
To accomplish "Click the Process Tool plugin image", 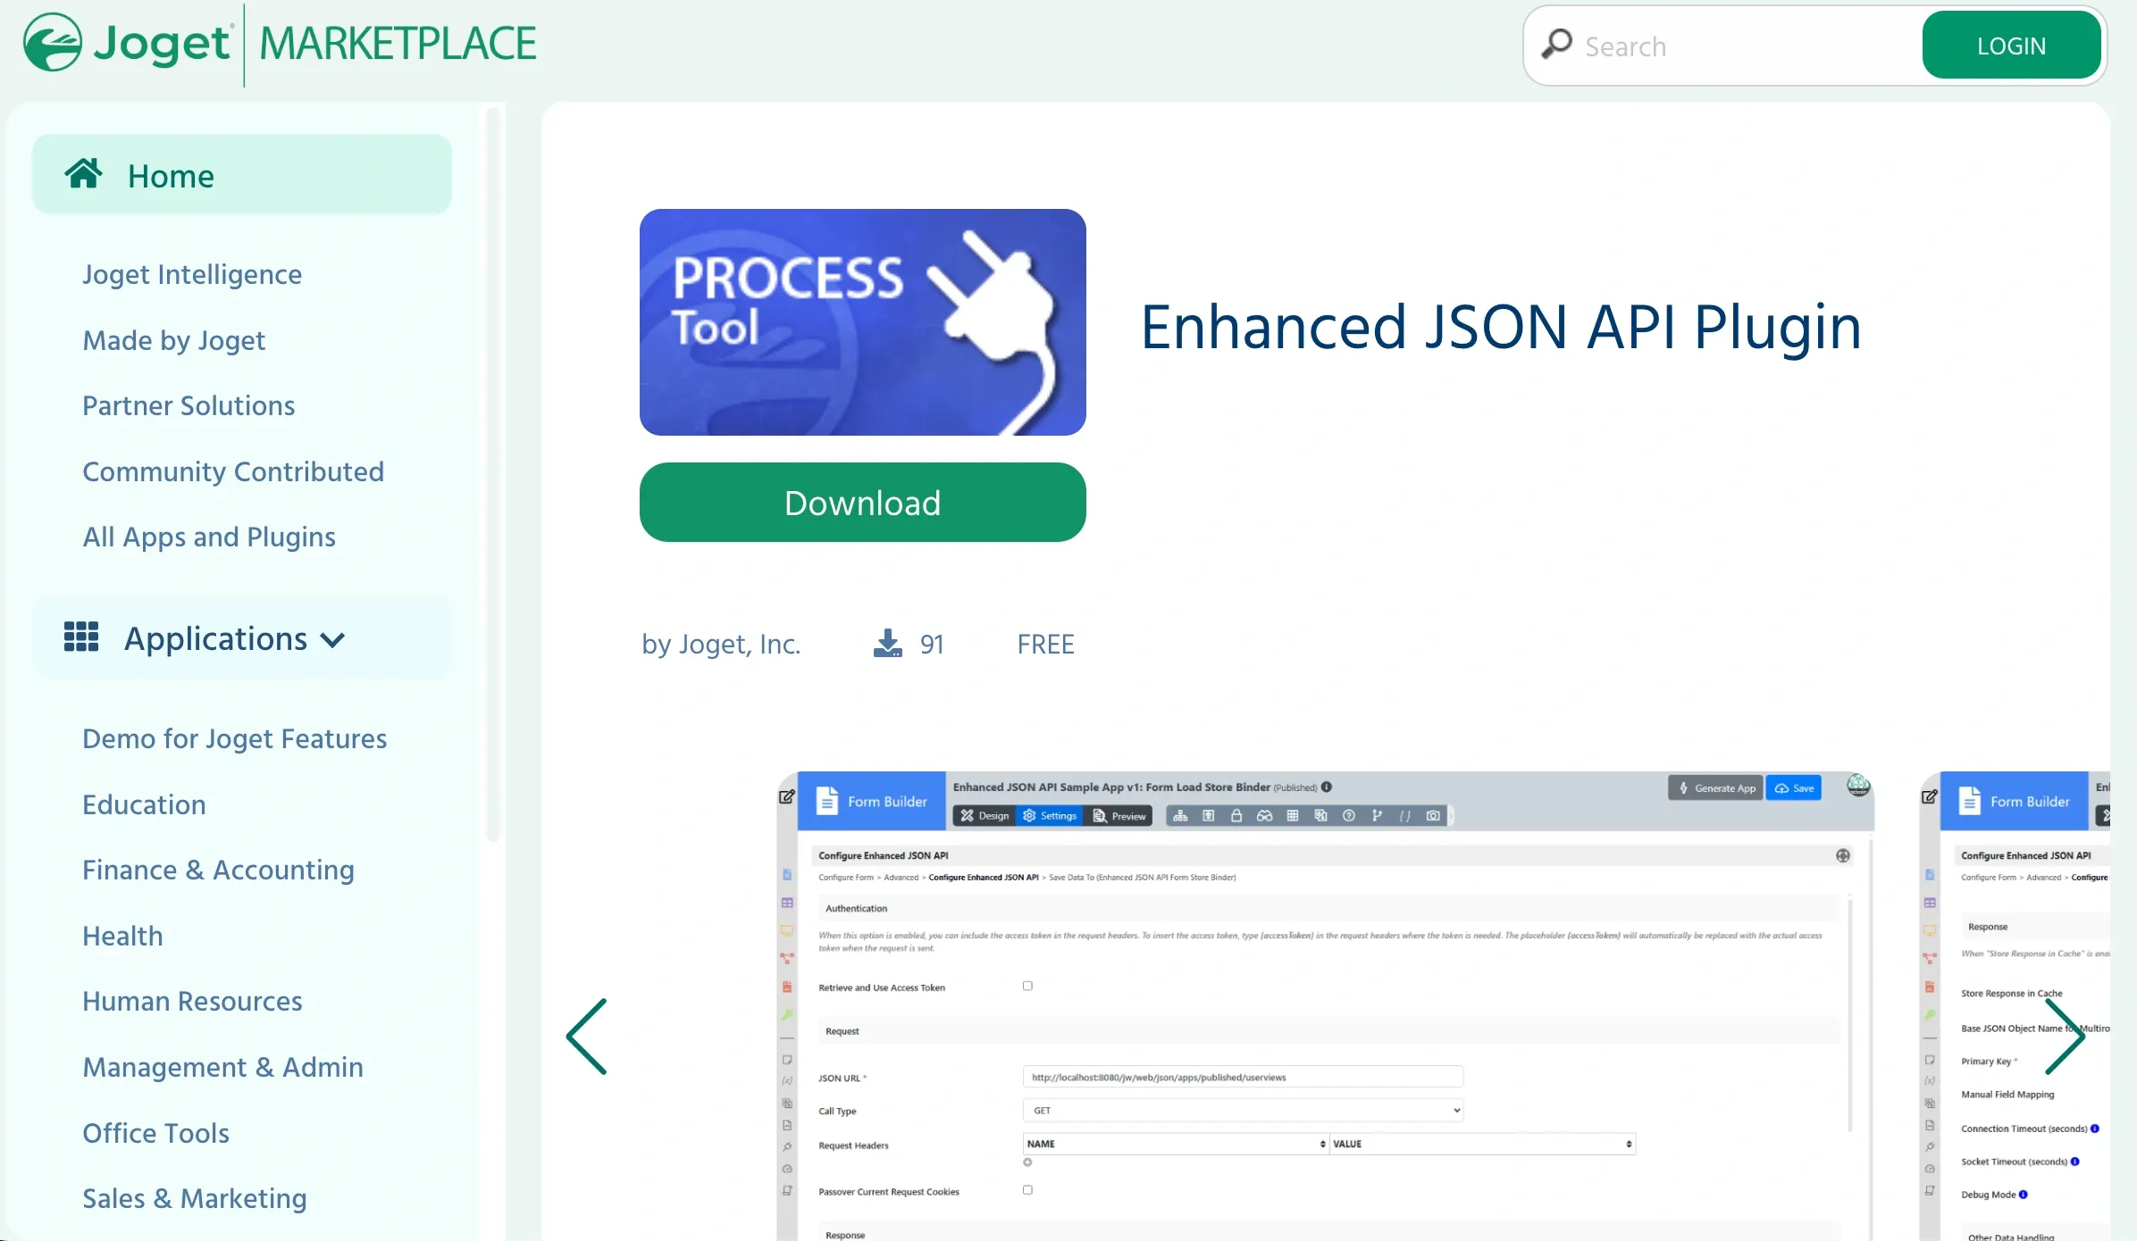I will click(862, 322).
